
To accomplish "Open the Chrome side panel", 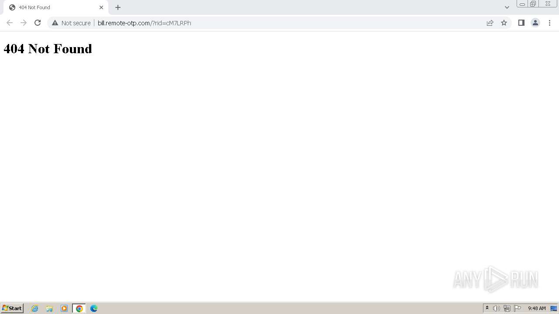I will pos(521,23).
